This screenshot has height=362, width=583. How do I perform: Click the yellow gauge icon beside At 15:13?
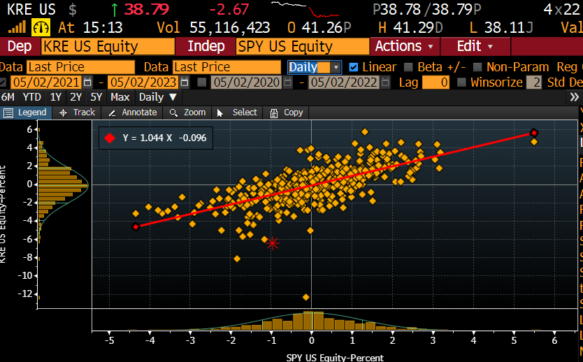tap(41, 27)
